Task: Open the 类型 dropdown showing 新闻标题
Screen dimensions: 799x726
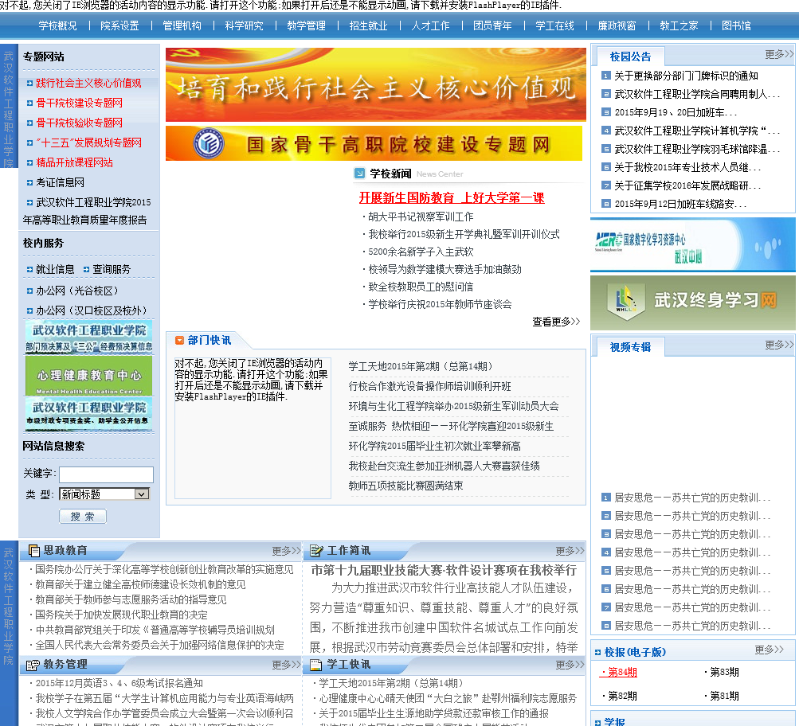Action: click(x=104, y=494)
